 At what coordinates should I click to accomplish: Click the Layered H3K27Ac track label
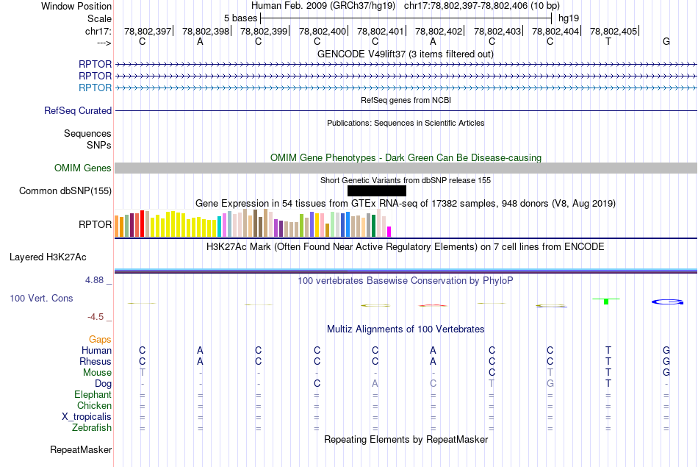[x=48, y=257]
